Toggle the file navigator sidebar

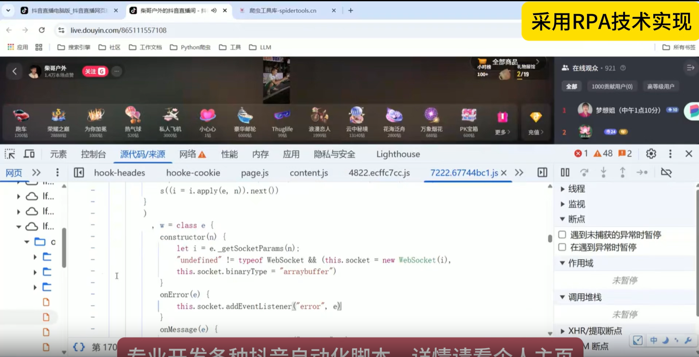pos(79,173)
